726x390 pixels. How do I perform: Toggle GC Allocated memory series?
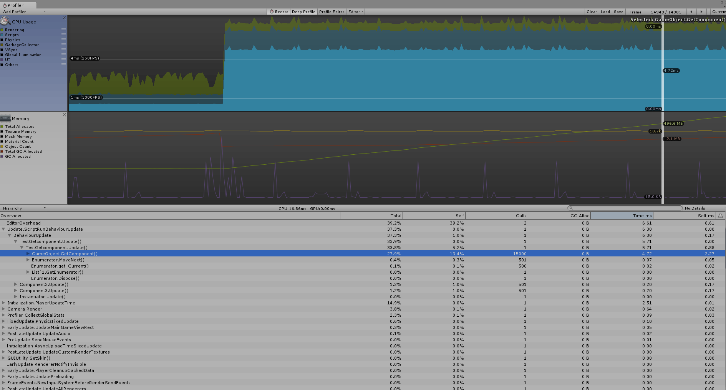pos(2,156)
